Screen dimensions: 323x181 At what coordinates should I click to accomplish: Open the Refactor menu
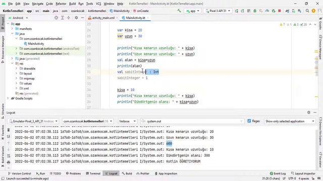click(x=61, y=4)
